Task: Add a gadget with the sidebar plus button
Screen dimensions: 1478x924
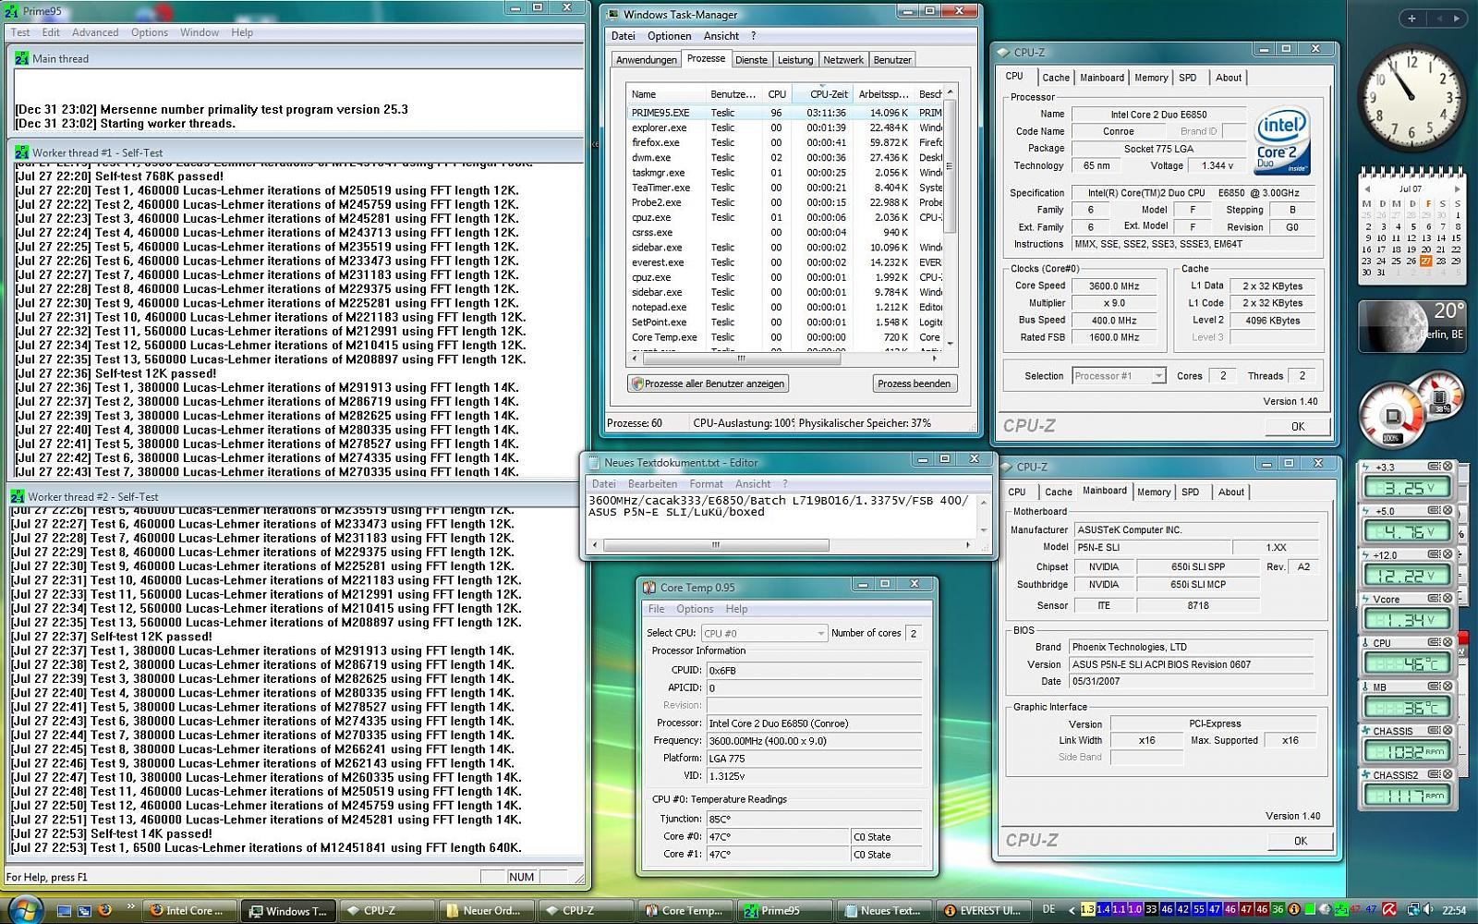Action: (1411, 18)
